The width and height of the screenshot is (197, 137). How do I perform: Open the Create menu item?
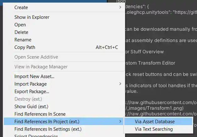(21, 7)
